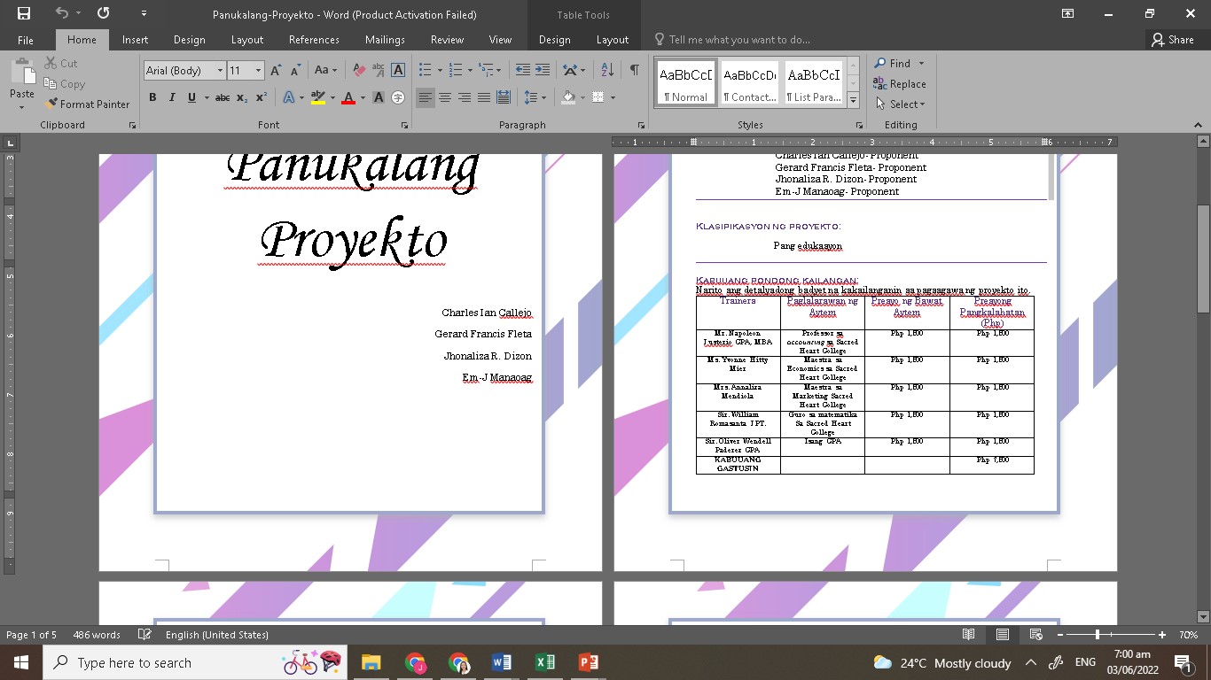Click the Repeat typing icon
1211x680 pixels.
click(x=103, y=13)
